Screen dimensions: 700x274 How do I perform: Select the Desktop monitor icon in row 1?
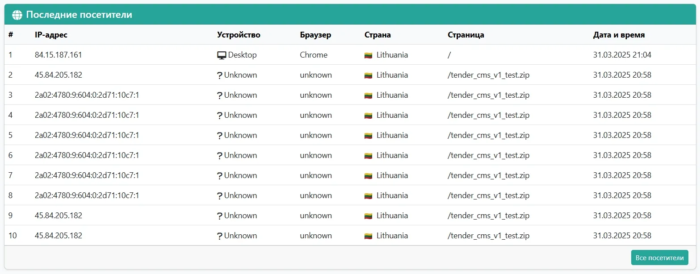point(222,54)
